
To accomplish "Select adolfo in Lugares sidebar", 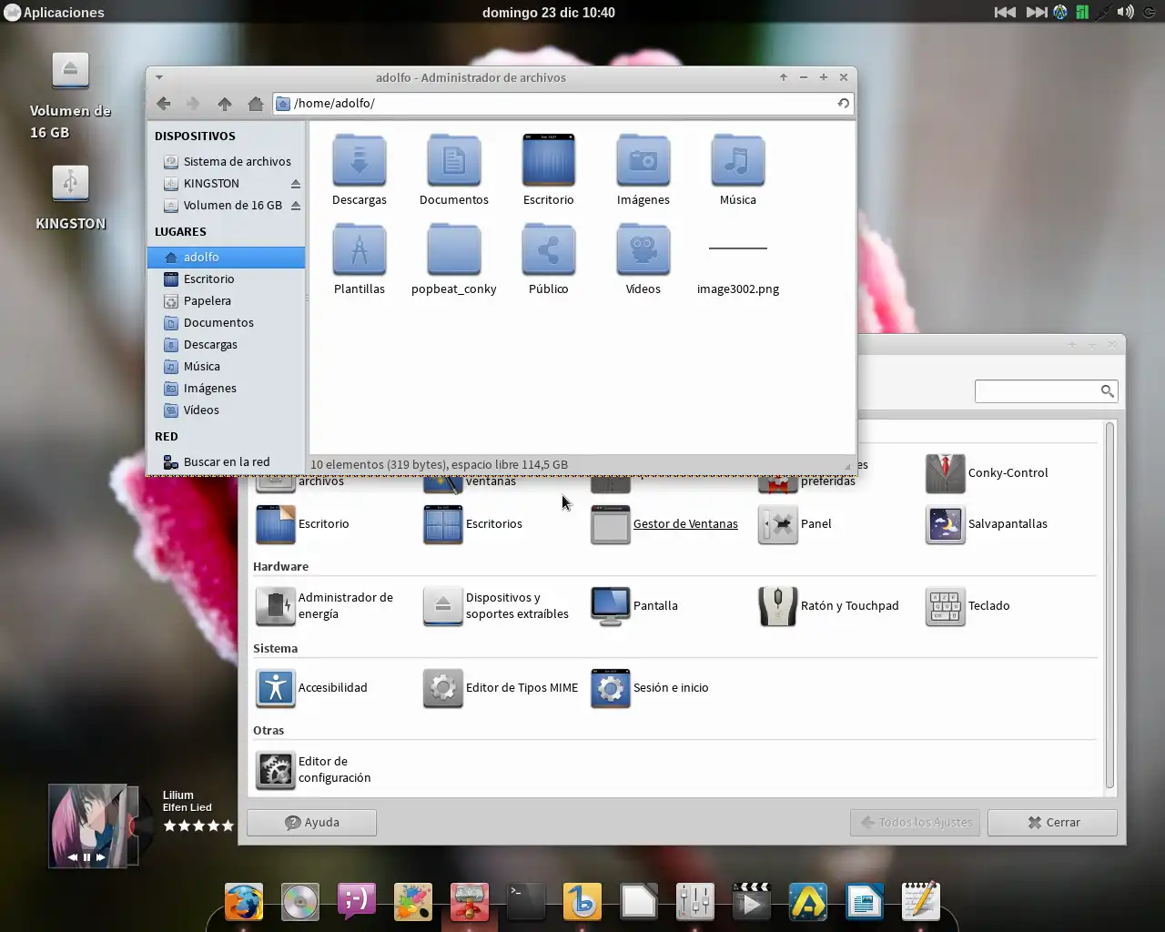I will point(226,258).
